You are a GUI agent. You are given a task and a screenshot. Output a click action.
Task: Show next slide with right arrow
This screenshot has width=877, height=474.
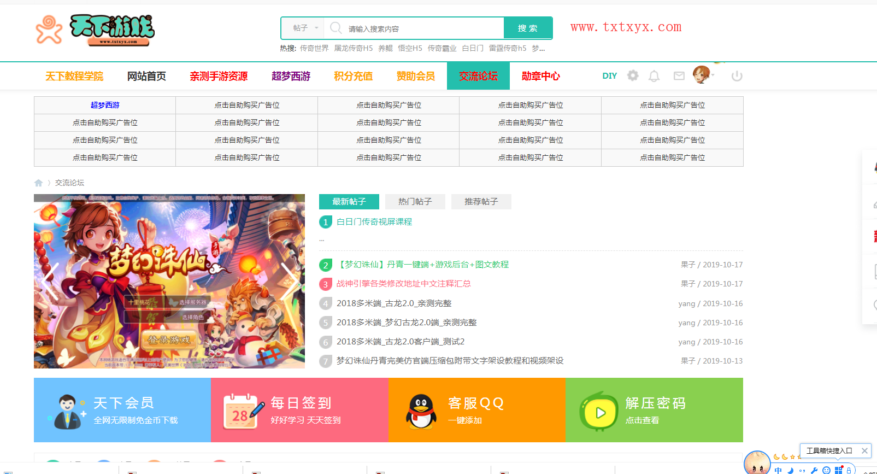coord(289,281)
